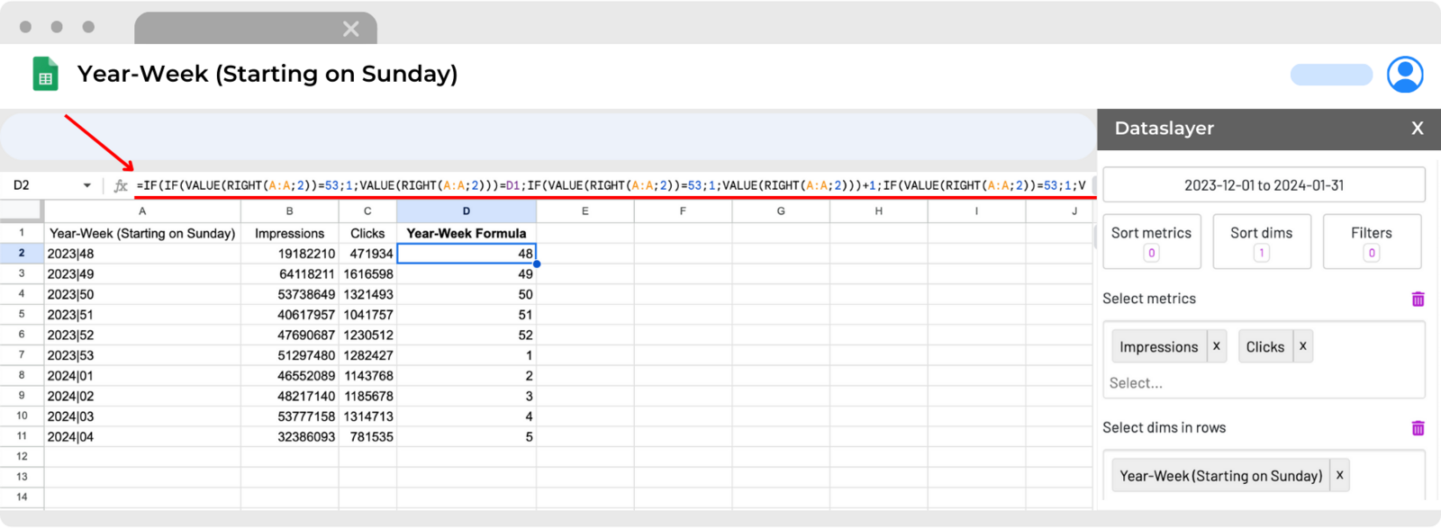This screenshot has height=528, width=1441.
Task: Remove the Clicks metric chip
Action: click(x=1302, y=346)
